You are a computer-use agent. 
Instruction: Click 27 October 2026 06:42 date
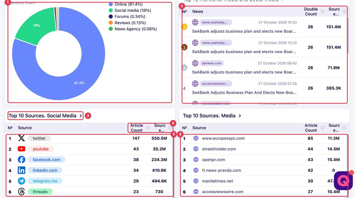pos(277,63)
